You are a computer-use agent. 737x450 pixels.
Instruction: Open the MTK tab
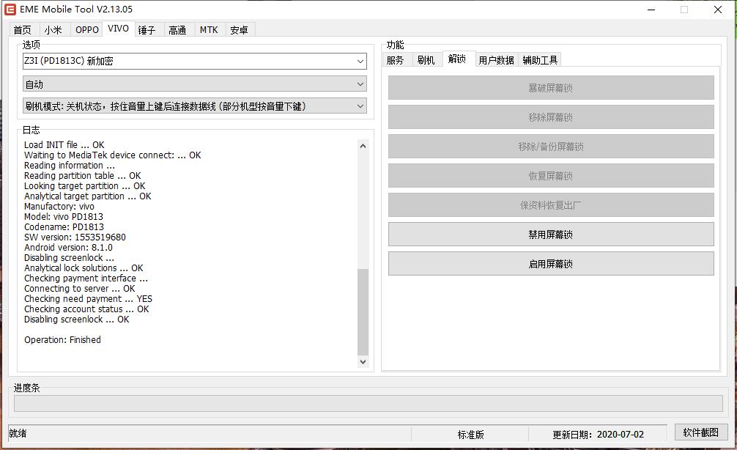coord(209,30)
